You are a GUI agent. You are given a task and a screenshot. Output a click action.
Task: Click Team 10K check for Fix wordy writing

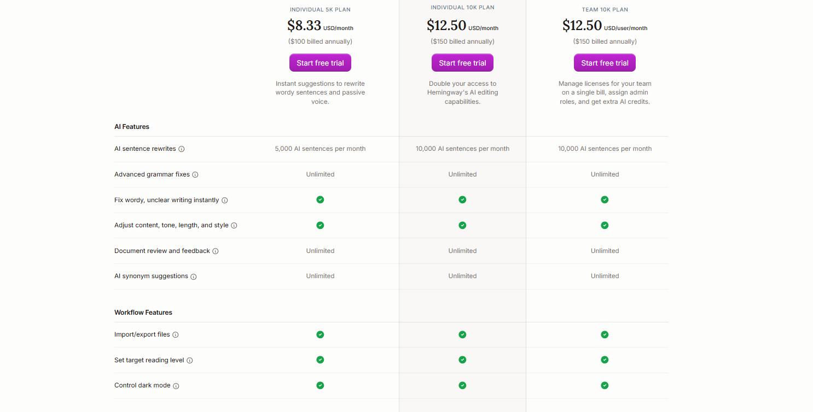click(x=605, y=199)
